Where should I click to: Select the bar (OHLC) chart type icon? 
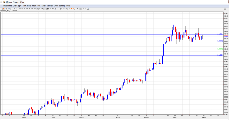6,9
